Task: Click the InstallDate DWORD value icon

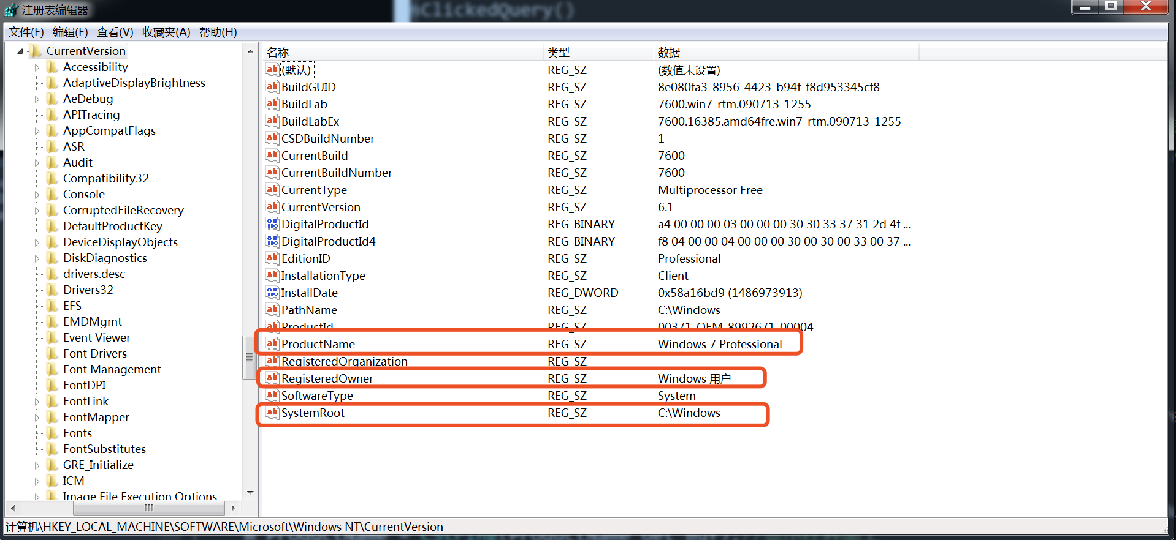Action: coord(272,293)
